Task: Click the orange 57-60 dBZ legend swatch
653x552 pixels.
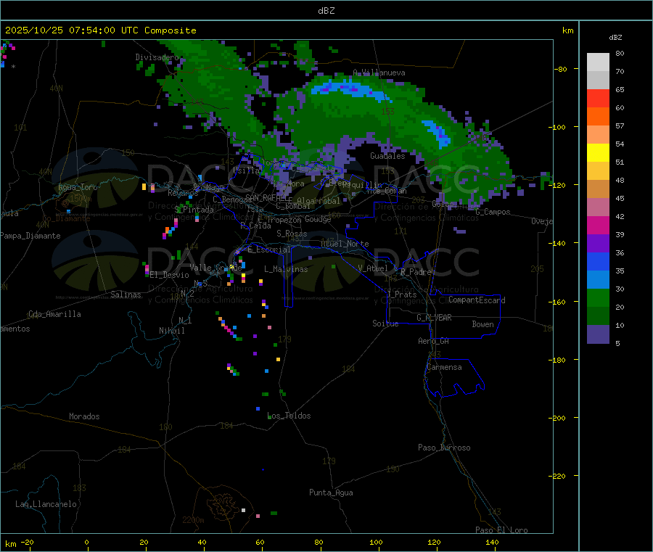Action: tap(598, 117)
